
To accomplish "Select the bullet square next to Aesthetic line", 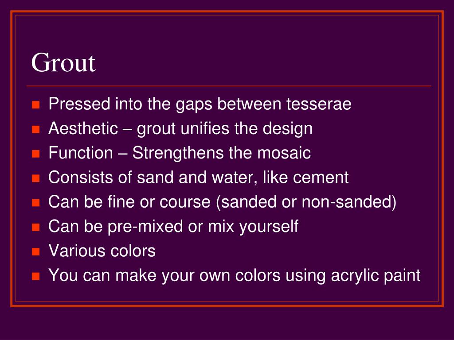I will (x=35, y=129).
